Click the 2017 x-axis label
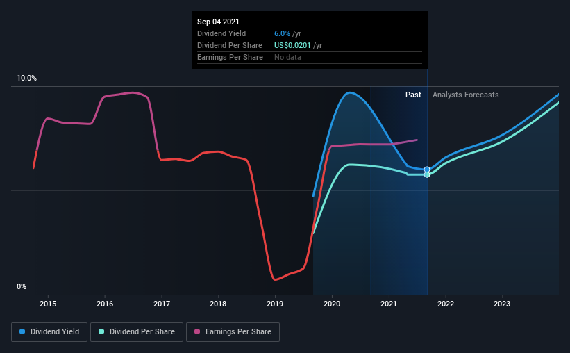This screenshot has height=353, width=570. [162, 304]
